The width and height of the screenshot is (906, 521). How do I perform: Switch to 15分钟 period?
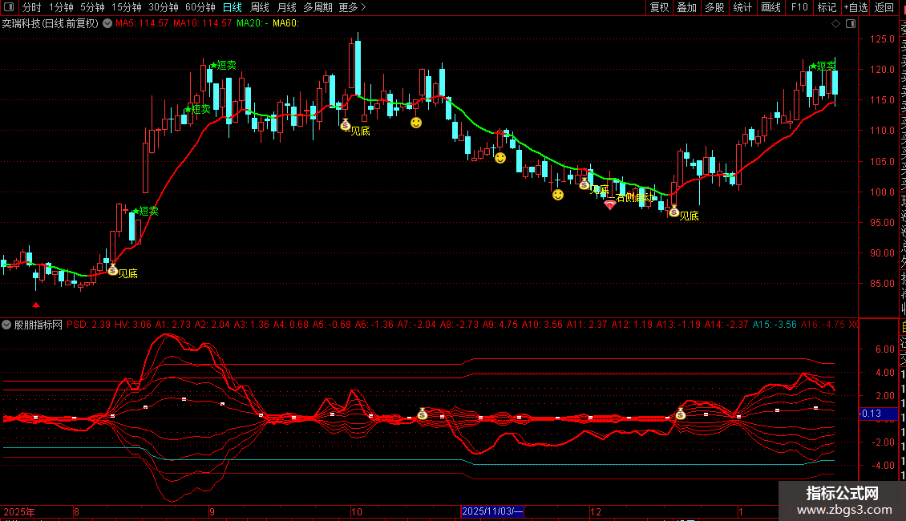click(x=126, y=7)
